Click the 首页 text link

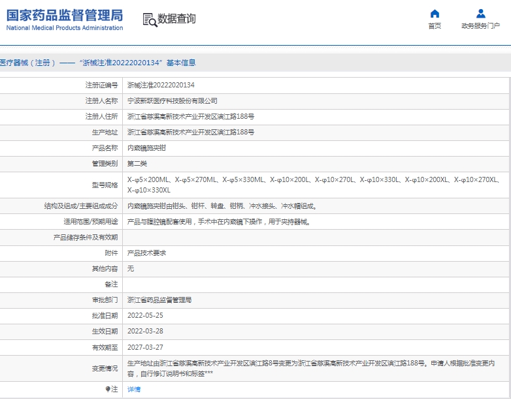(x=435, y=26)
